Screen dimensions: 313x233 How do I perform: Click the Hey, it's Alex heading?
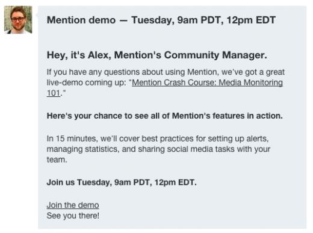(x=157, y=55)
